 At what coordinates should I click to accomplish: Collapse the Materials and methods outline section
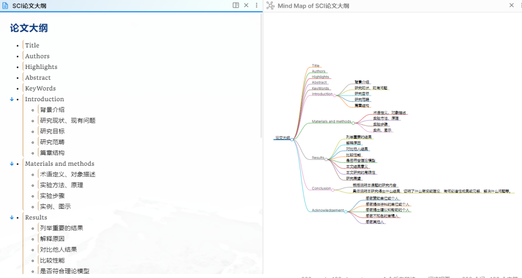tap(12, 164)
